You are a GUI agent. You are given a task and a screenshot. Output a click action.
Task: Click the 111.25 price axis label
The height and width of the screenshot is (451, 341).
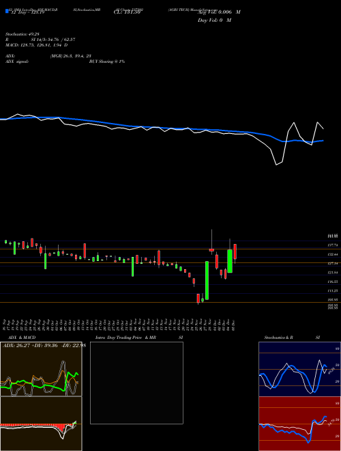point(333,291)
